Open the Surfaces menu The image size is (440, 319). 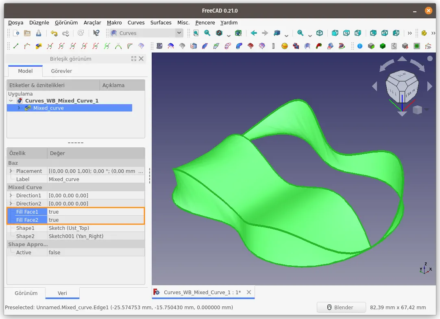[161, 22]
